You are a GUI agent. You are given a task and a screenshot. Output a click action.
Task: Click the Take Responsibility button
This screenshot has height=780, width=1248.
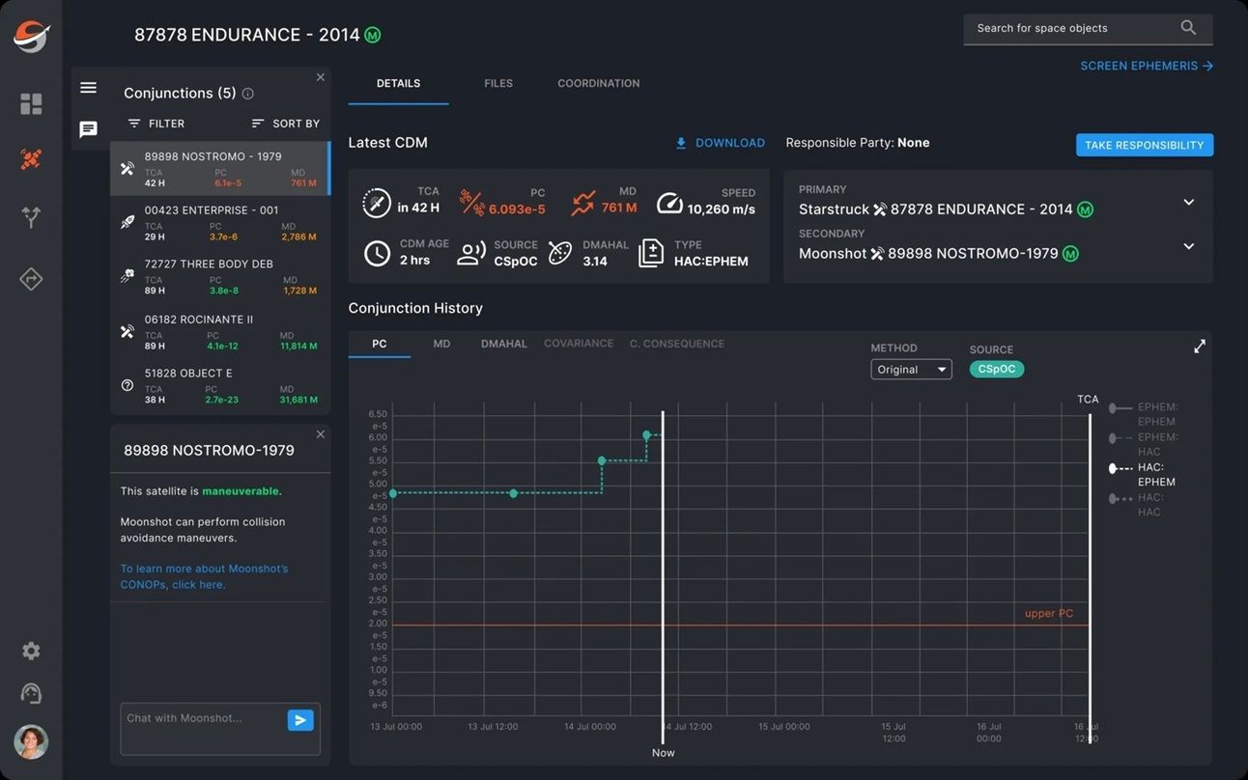1144,145
